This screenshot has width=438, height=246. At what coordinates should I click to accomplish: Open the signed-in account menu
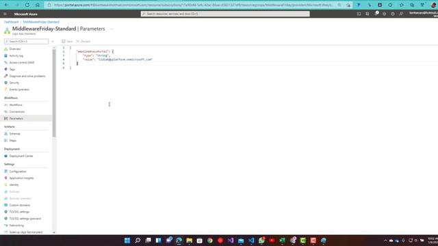(423, 14)
